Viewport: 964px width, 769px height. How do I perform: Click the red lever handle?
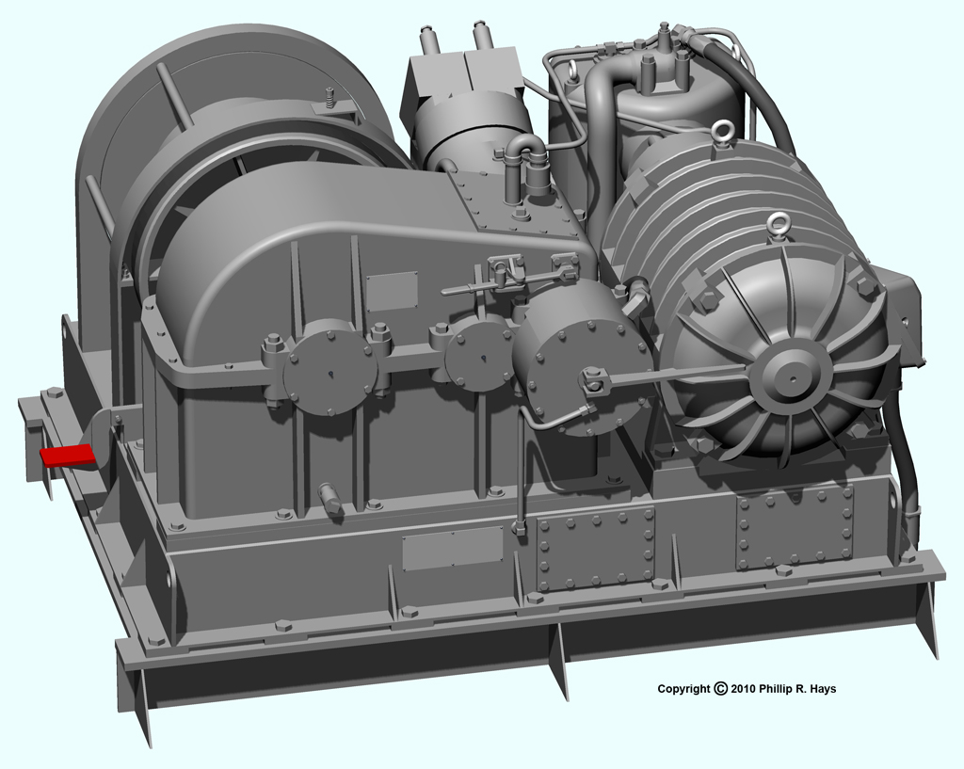coord(68,456)
